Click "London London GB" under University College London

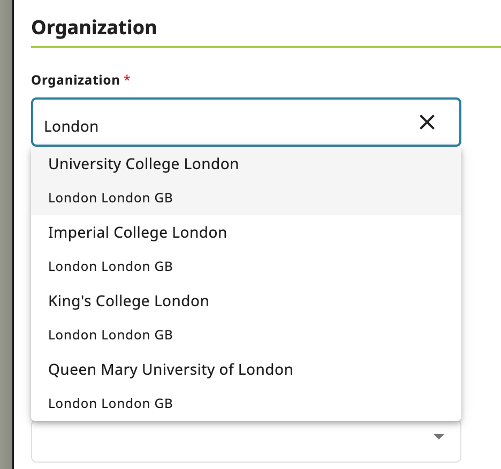click(110, 198)
